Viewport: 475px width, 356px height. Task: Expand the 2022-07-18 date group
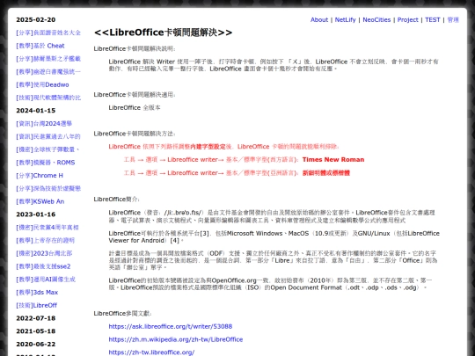point(36,318)
